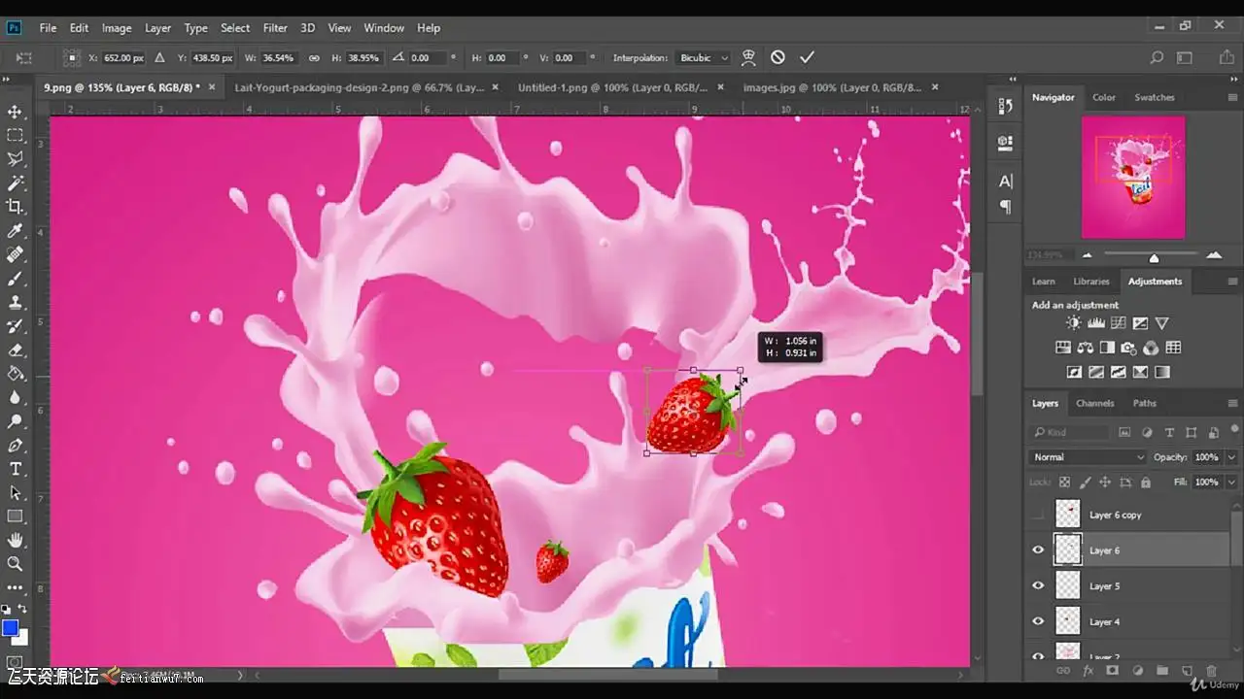Open the Fill slider dropdown arrow

[x=1231, y=483]
